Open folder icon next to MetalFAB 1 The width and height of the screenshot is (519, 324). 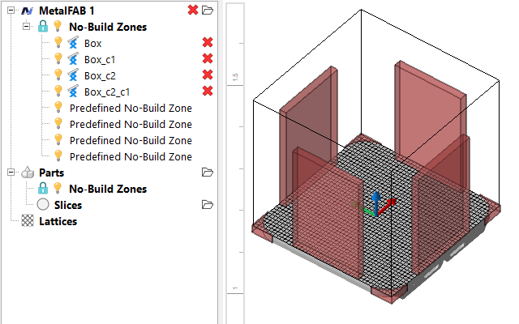pyautogui.click(x=208, y=11)
